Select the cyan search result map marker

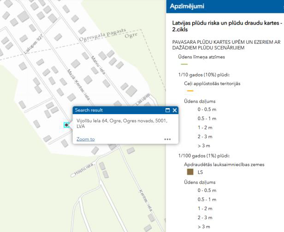pos(66,125)
